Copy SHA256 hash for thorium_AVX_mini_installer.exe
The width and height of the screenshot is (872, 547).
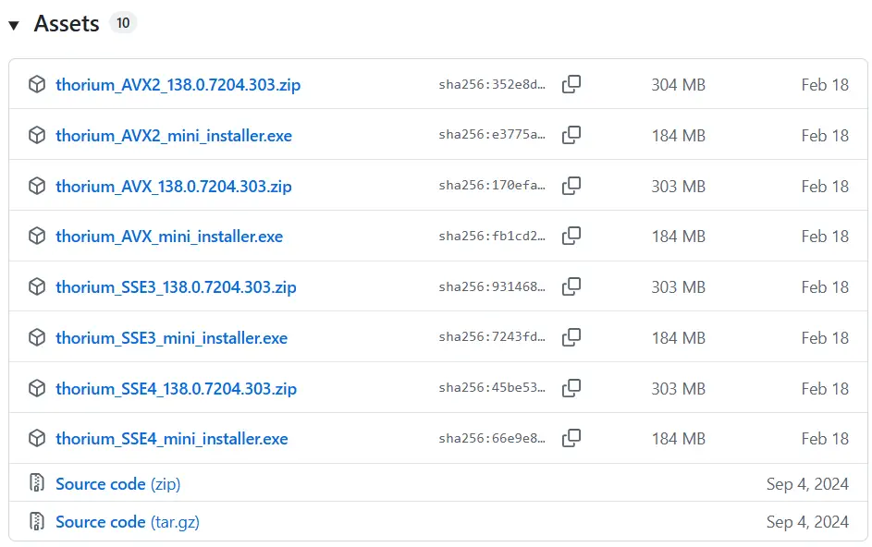(571, 236)
